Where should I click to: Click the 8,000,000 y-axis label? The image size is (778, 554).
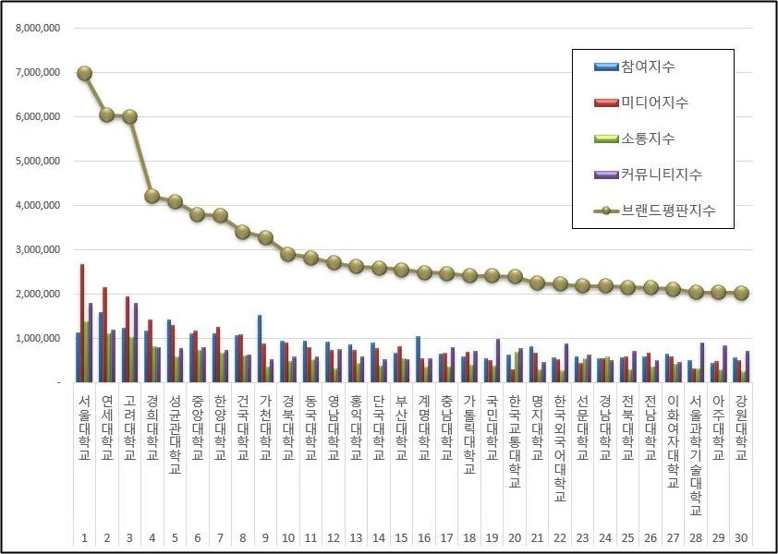point(38,28)
